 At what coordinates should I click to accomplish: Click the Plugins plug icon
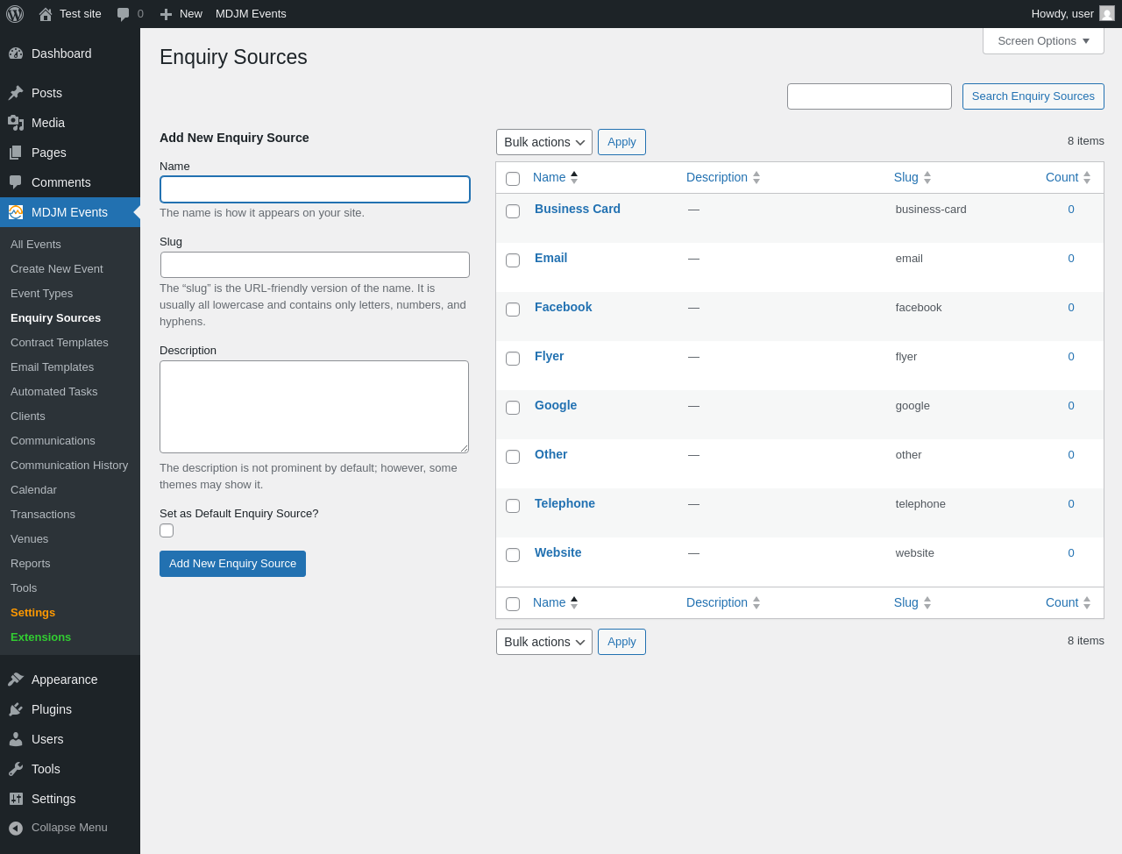coord(16,709)
